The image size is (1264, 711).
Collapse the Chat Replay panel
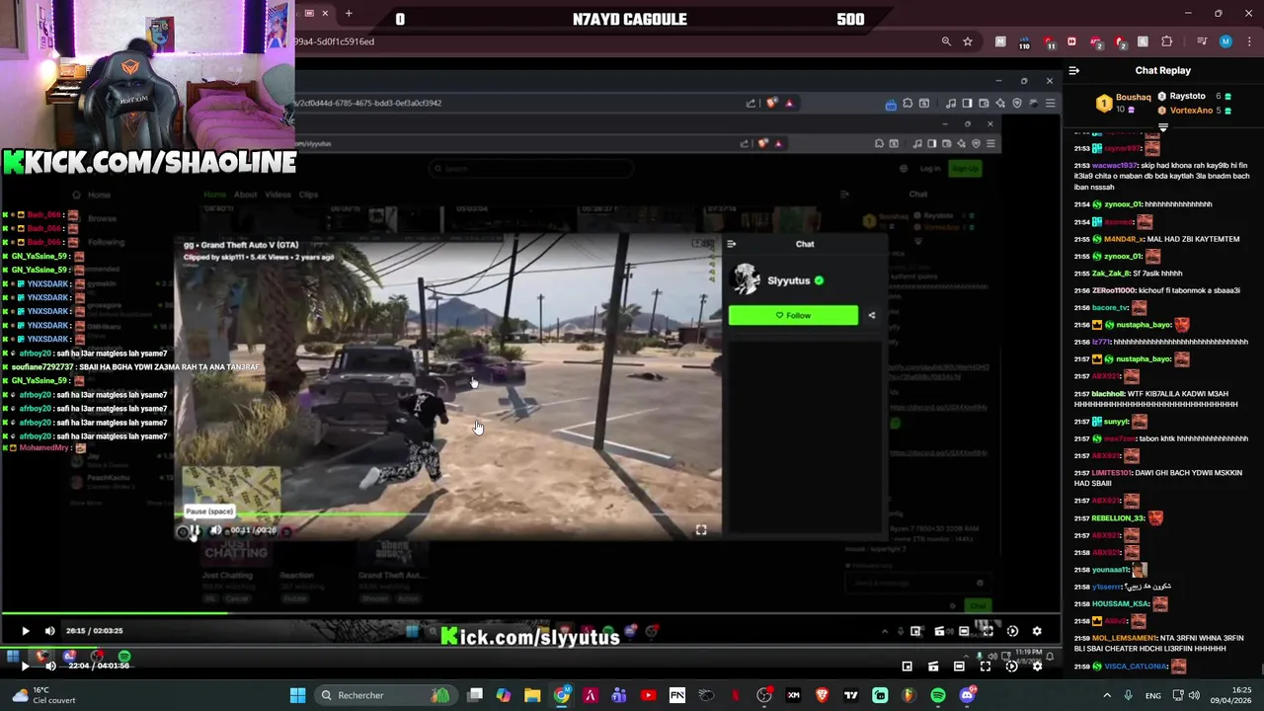click(1074, 70)
